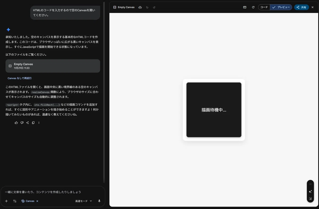Show the console panel icon

pos(245,7)
